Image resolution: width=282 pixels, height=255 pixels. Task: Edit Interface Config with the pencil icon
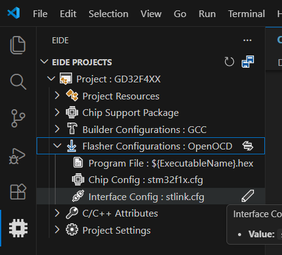pyautogui.click(x=248, y=196)
